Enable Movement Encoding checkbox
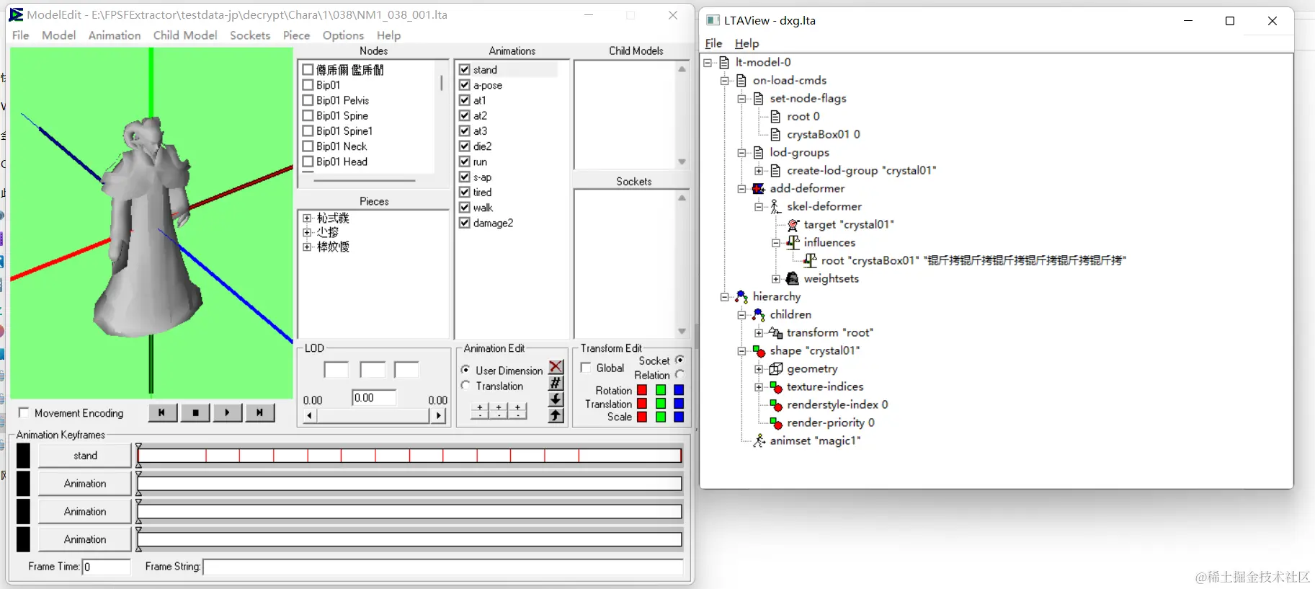Image resolution: width=1315 pixels, height=589 pixels. pyautogui.click(x=24, y=412)
